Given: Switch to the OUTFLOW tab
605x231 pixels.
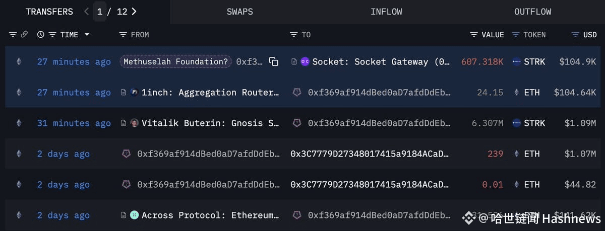Looking at the screenshot, I should pos(532,12).
